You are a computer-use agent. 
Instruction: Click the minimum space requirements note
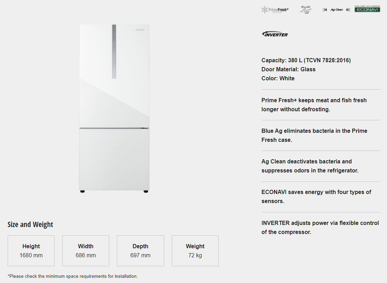[x=73, y=276]
